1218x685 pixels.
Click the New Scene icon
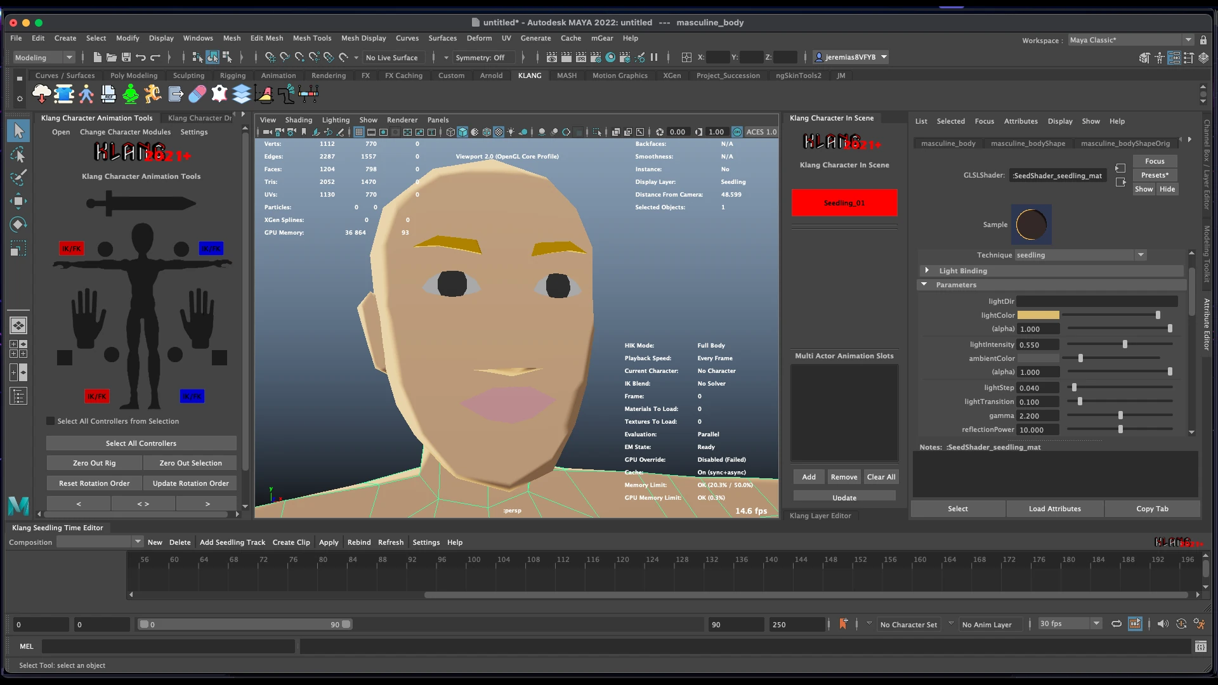pos(97,57)
